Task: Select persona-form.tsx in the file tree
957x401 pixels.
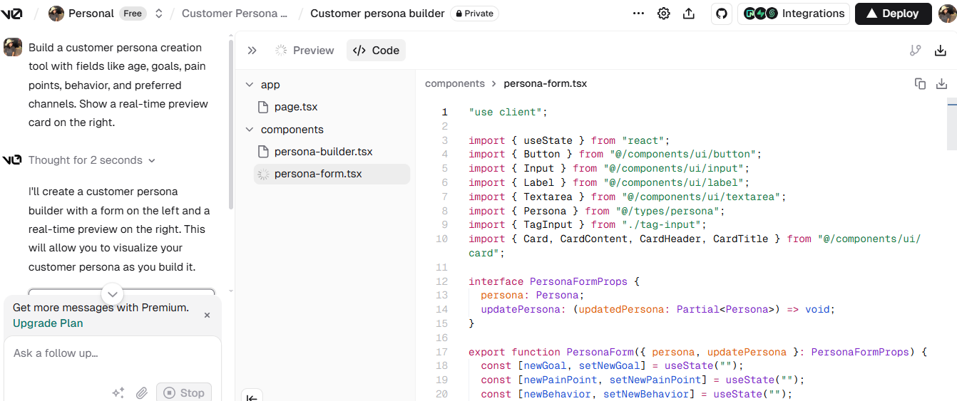Action: [x=332, y=174]
